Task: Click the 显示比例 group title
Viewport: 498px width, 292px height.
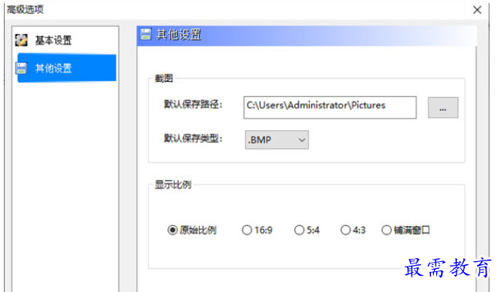Action: click(x=173, y=184)
